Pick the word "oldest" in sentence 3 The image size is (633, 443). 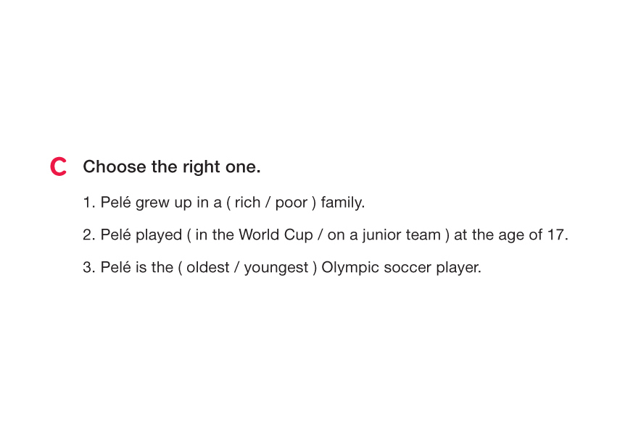(x=208, y=268)
